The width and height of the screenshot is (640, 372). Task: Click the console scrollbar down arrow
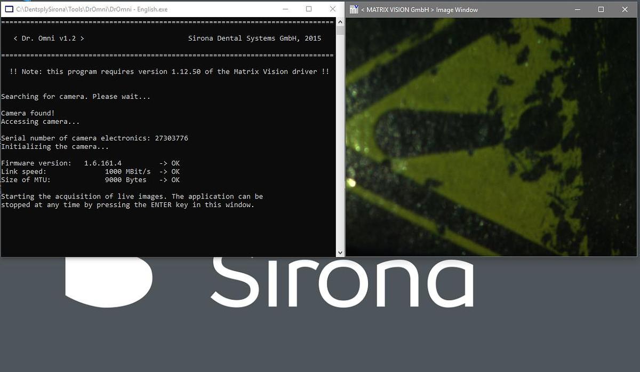click(340, 252)
